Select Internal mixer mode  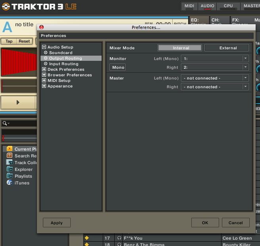click(180, 48)
